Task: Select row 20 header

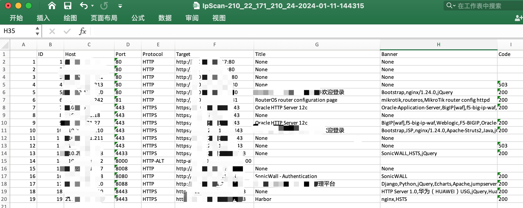Action: click(x=4, y=199)
